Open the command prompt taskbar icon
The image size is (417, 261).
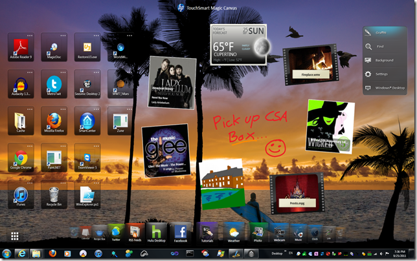190,254
